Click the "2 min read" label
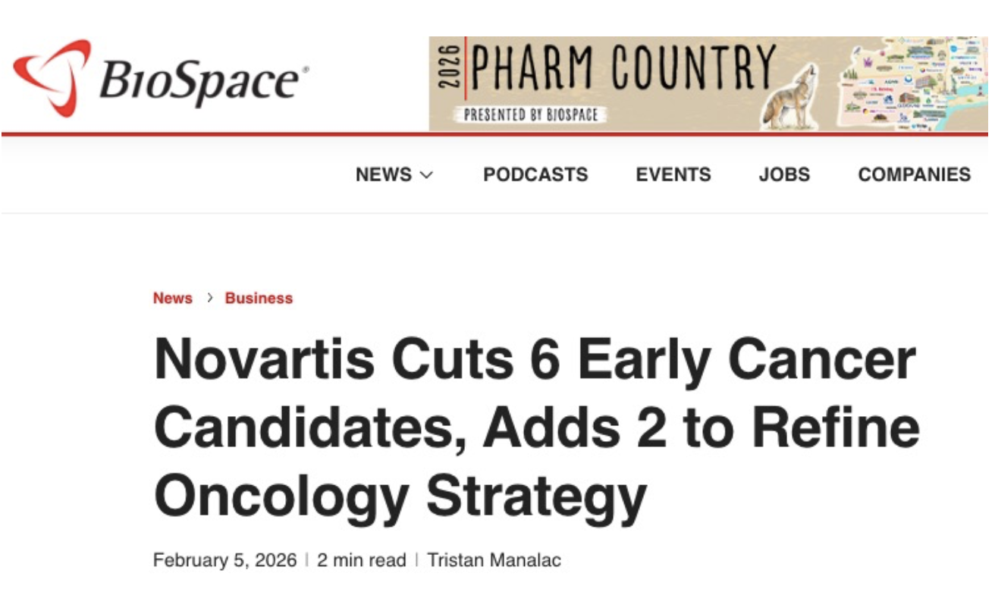Image resolution: width=995 pixels, height=592 pixels. pos(361,561)
